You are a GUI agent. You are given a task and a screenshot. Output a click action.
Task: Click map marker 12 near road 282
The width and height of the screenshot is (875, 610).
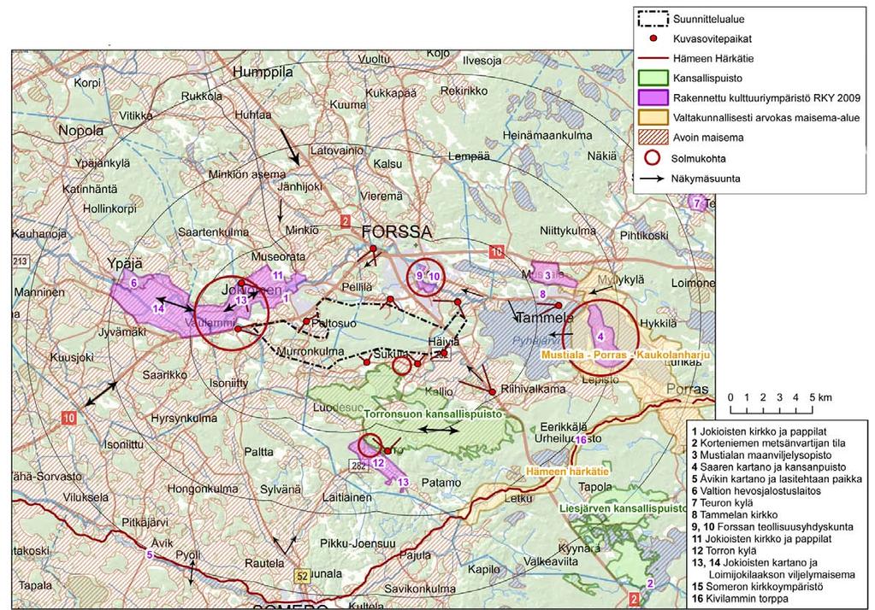coord(378,462)
